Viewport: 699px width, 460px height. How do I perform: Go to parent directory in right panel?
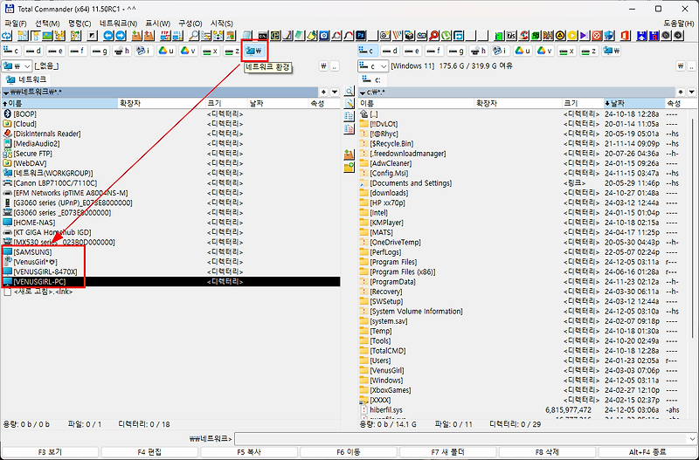click(691, 66)
